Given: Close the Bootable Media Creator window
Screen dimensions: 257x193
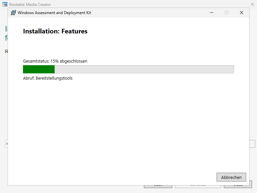Looking at the screenshot, I should pyautogui.click(x=252, y=4).
